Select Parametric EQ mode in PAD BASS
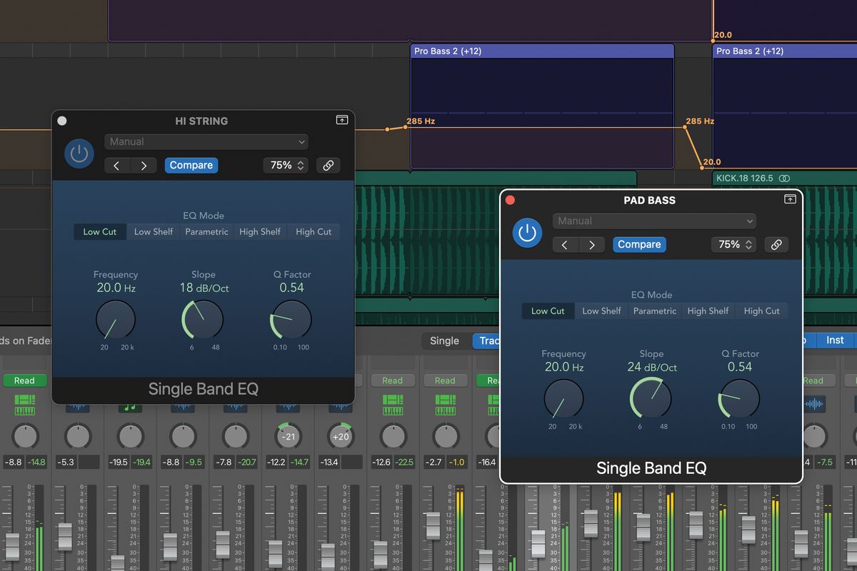 click(654, 310)
